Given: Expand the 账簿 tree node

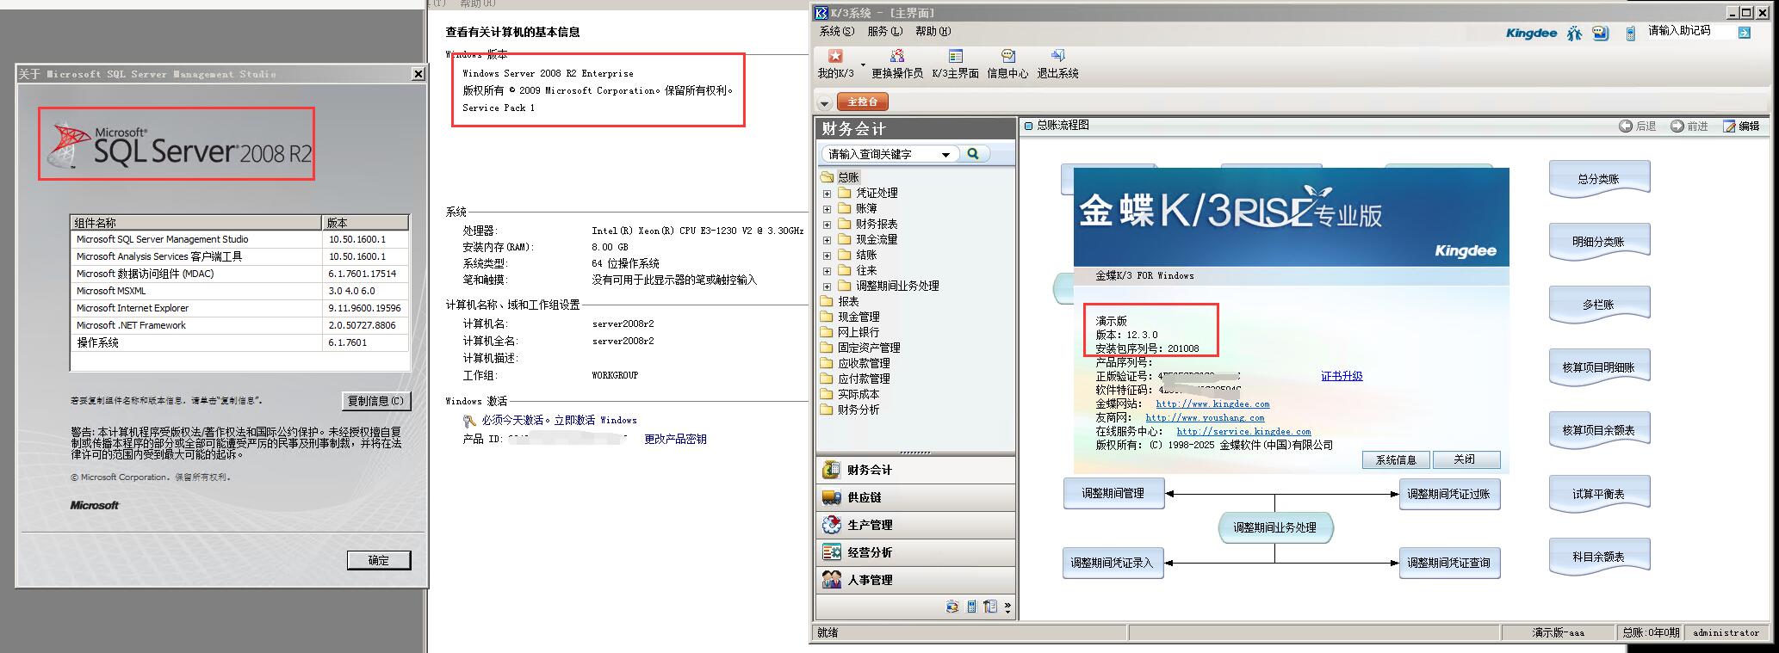Looking at the screenshot, I should (827, 209).
